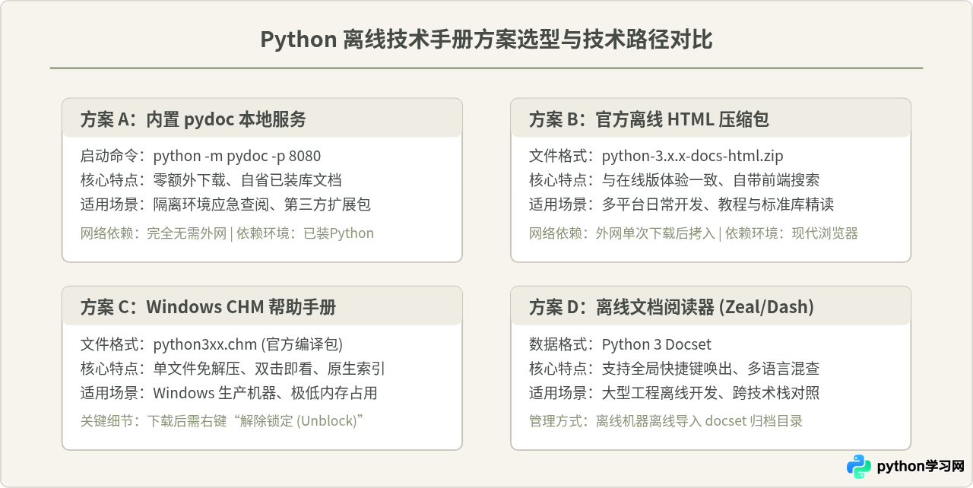The image size is (973, 488).
Task: Select the header "方案 C：Windows CHM 帮助手册"
Action: (208, 307)
